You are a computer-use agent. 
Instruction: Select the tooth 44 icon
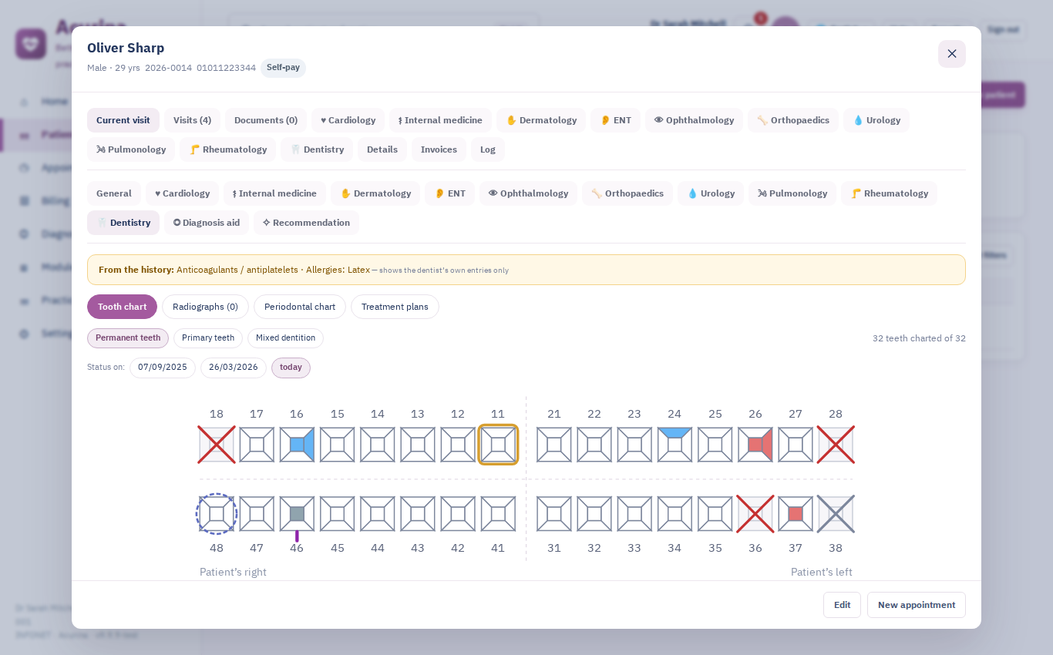pos(378,514)
